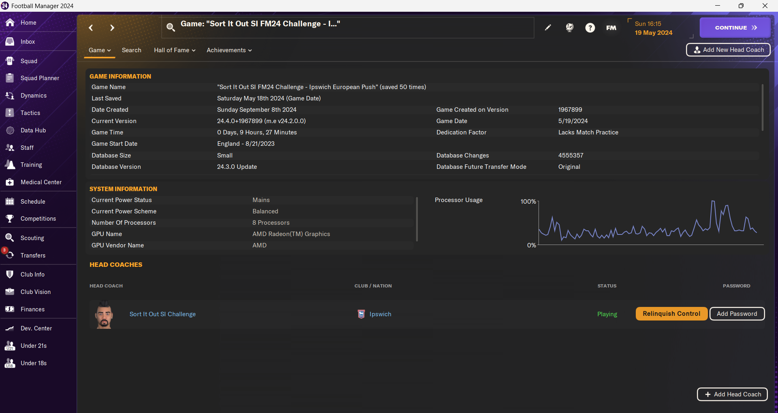778x413 pixels.
Task: Open Medical Center icon
Action: click(10, 182)
